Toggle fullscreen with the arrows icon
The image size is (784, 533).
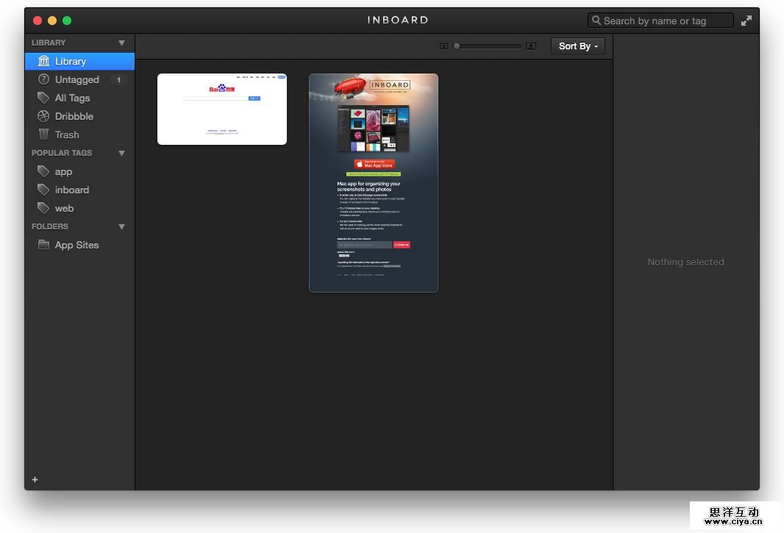(x=746, y=21)
